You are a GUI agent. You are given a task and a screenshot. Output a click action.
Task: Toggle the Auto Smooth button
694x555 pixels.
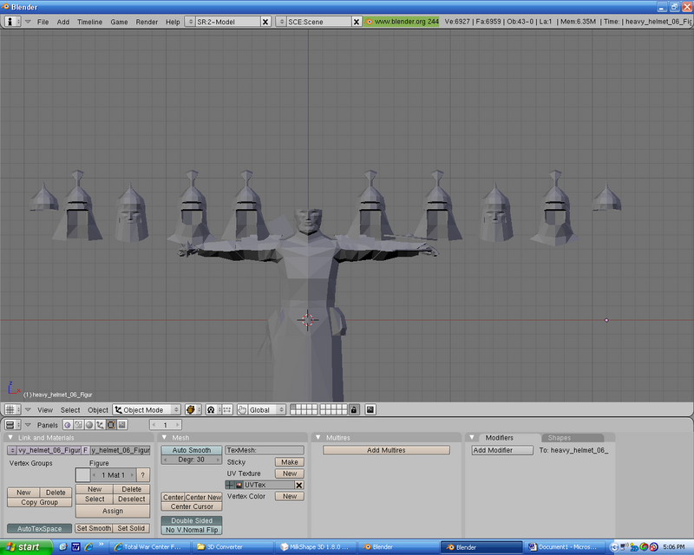coord(191,450)
